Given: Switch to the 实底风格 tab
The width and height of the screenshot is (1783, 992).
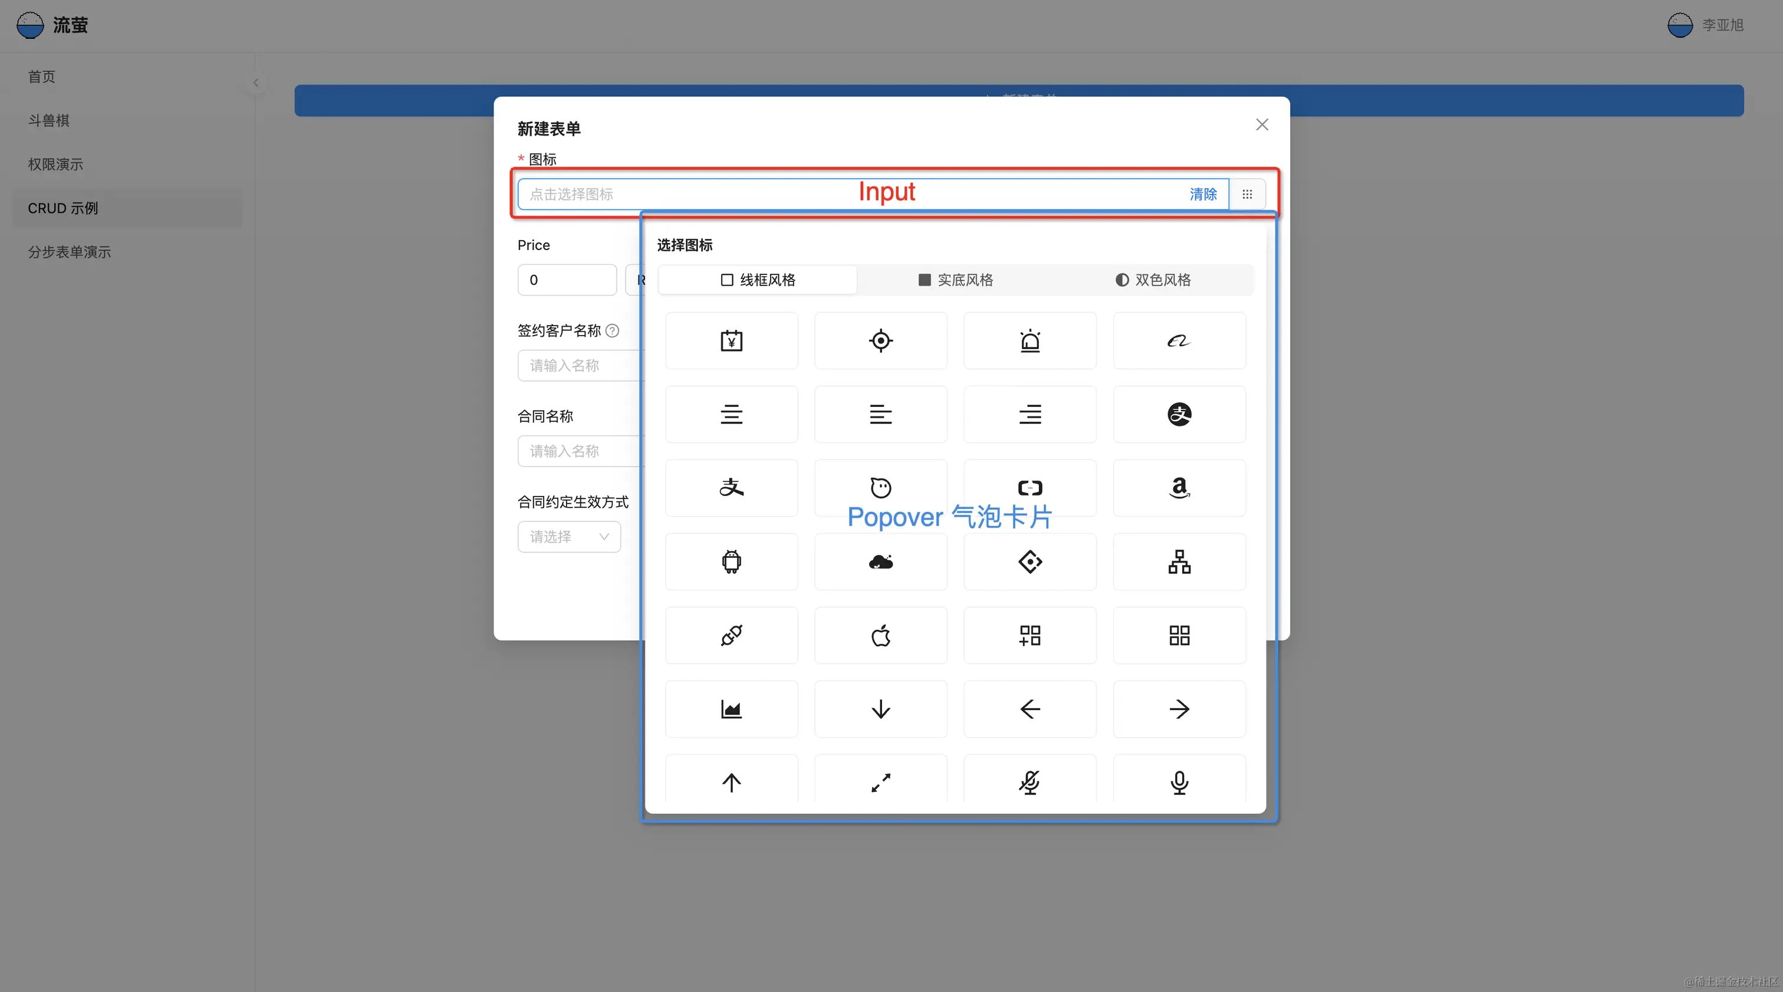Looking at the screenshot, I should point(955,280).
